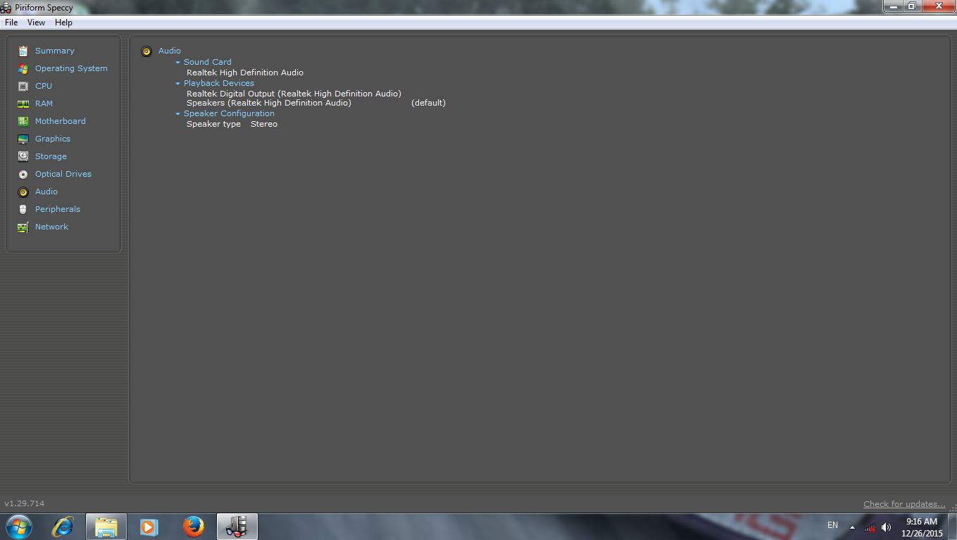
Task: Open Windows Explorer folder on taskbar
Action: pos(106,527)
